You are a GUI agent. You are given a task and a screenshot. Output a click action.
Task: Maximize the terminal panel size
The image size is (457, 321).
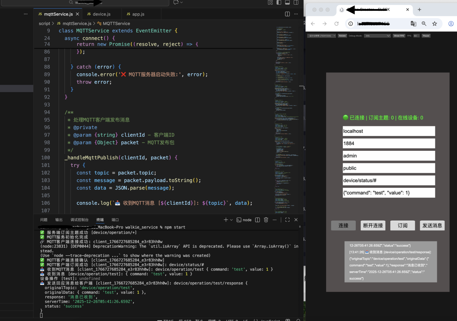click(x=287, y=220)
